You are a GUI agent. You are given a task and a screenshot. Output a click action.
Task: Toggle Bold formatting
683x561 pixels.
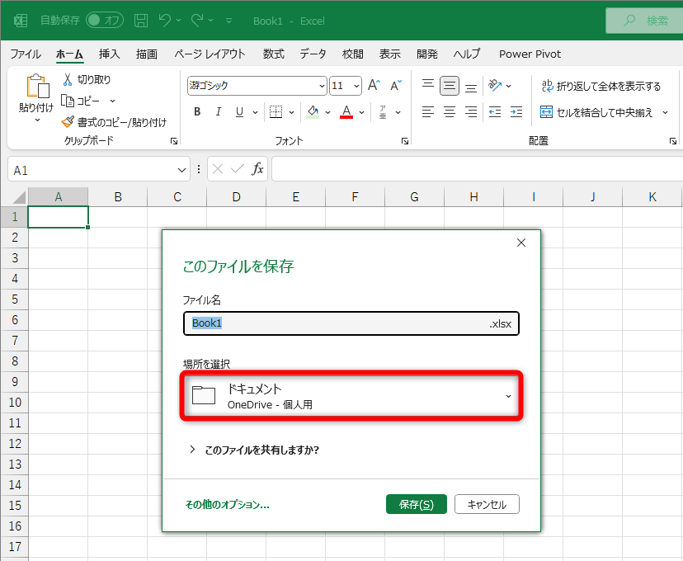[x=196, y=111]
